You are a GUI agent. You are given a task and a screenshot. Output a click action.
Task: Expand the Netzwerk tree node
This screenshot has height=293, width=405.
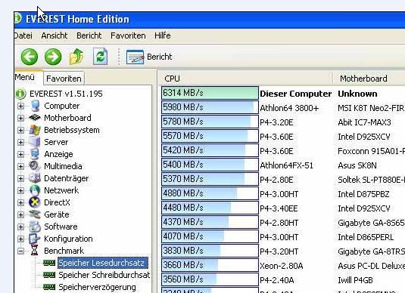(x=20, y=191)
